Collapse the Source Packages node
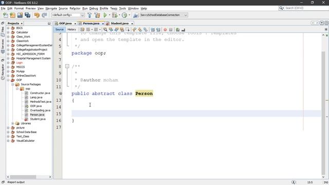This screenshot has width=329, height=185. point(12,84)
